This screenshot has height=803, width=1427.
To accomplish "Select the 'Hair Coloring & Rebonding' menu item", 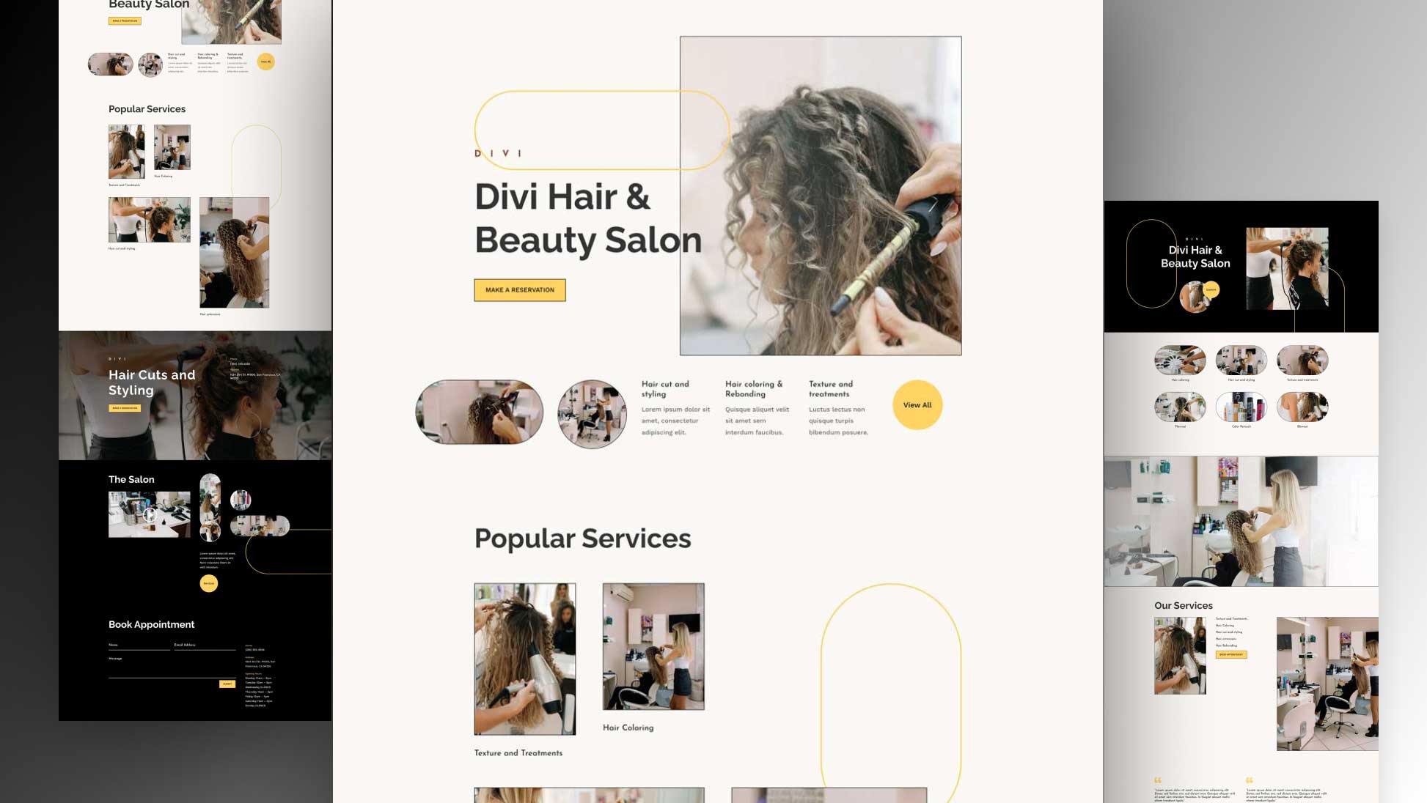I will pyautogui.click(x=754, y=388).
